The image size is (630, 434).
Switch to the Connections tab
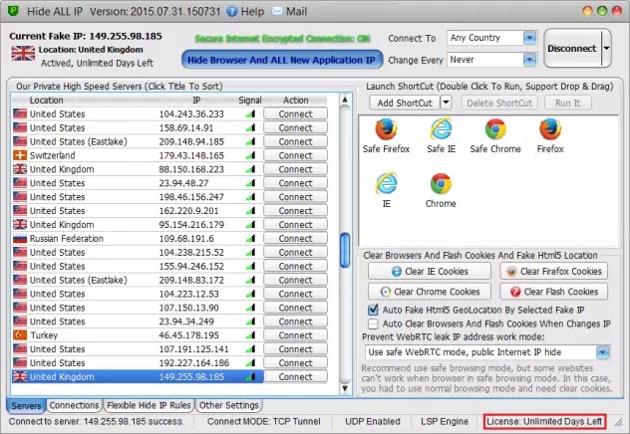pos(74,405)
